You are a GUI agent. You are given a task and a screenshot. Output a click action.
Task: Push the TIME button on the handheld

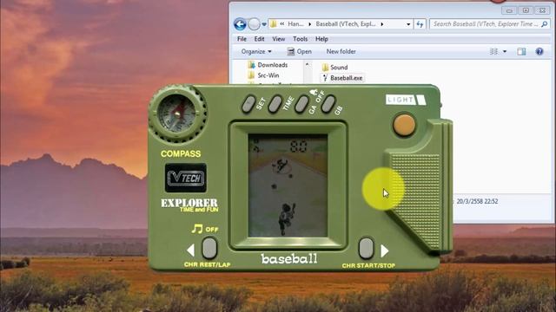(275, 104)
